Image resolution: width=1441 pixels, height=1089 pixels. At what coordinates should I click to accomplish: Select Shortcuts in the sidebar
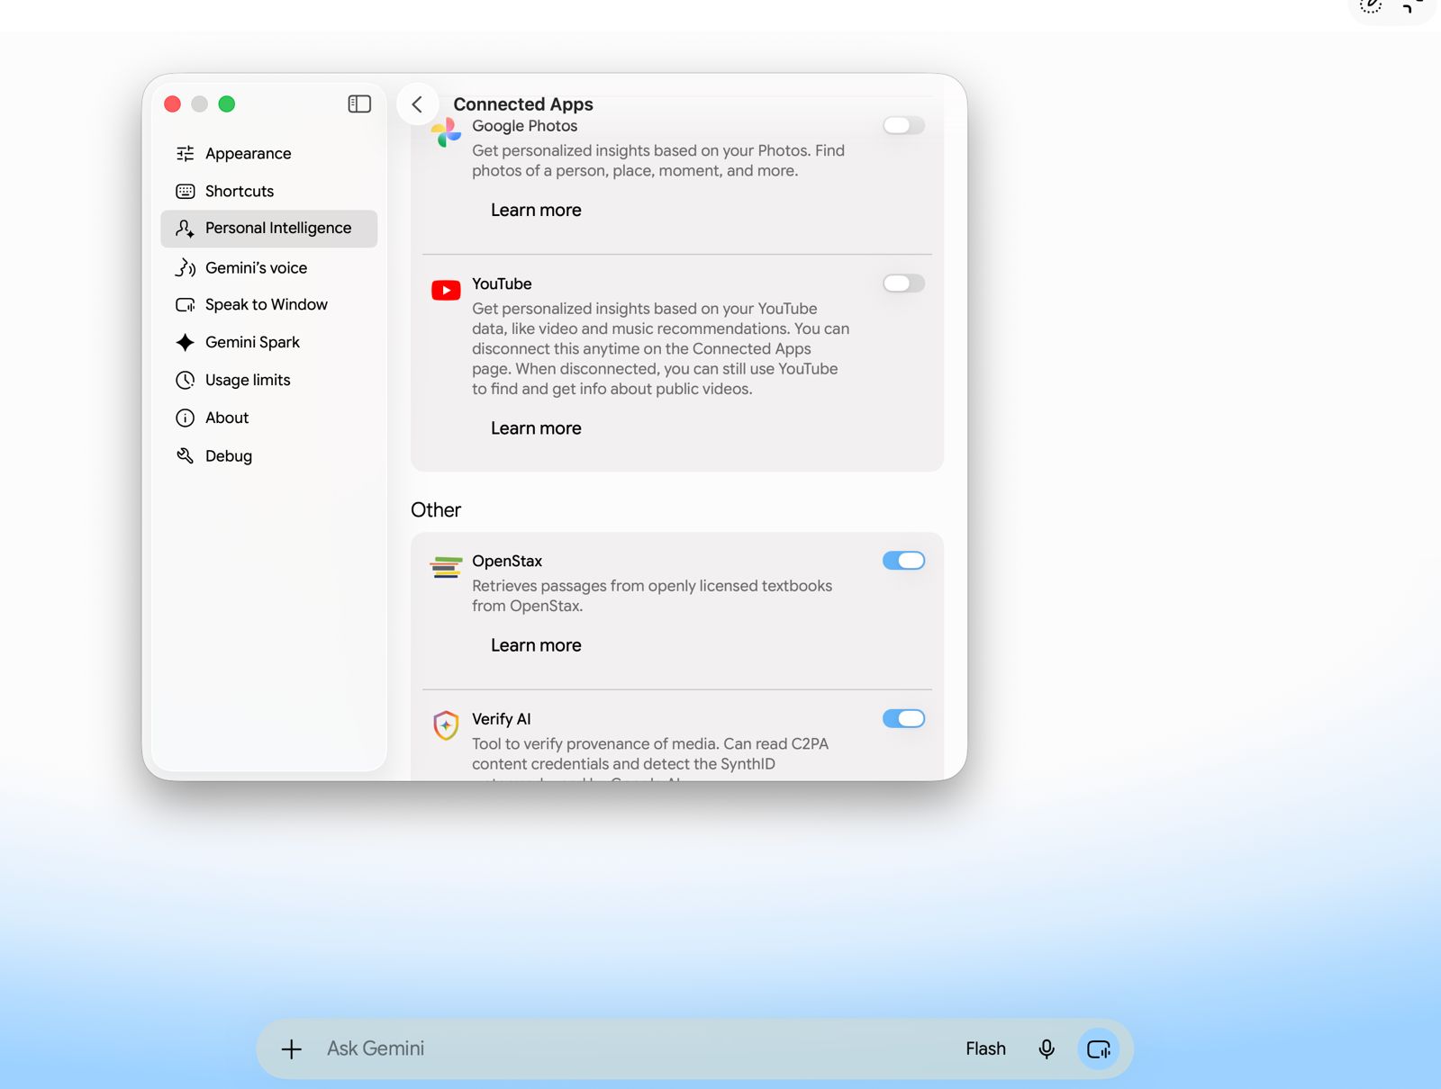269,192
